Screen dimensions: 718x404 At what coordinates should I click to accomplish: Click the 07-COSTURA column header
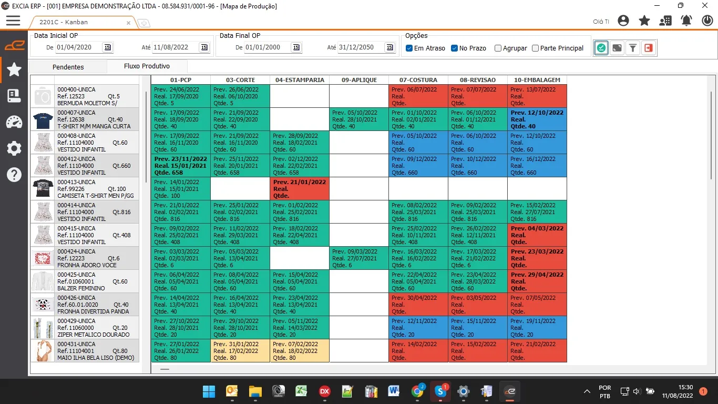pyautogui.click(x=418, y=80)
